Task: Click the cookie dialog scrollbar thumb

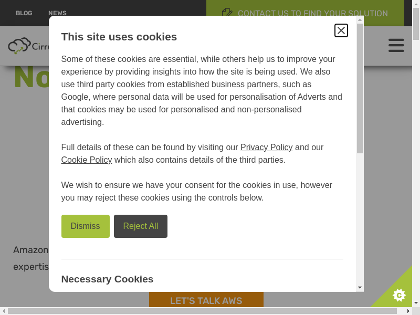Action: tap(360, 89)
